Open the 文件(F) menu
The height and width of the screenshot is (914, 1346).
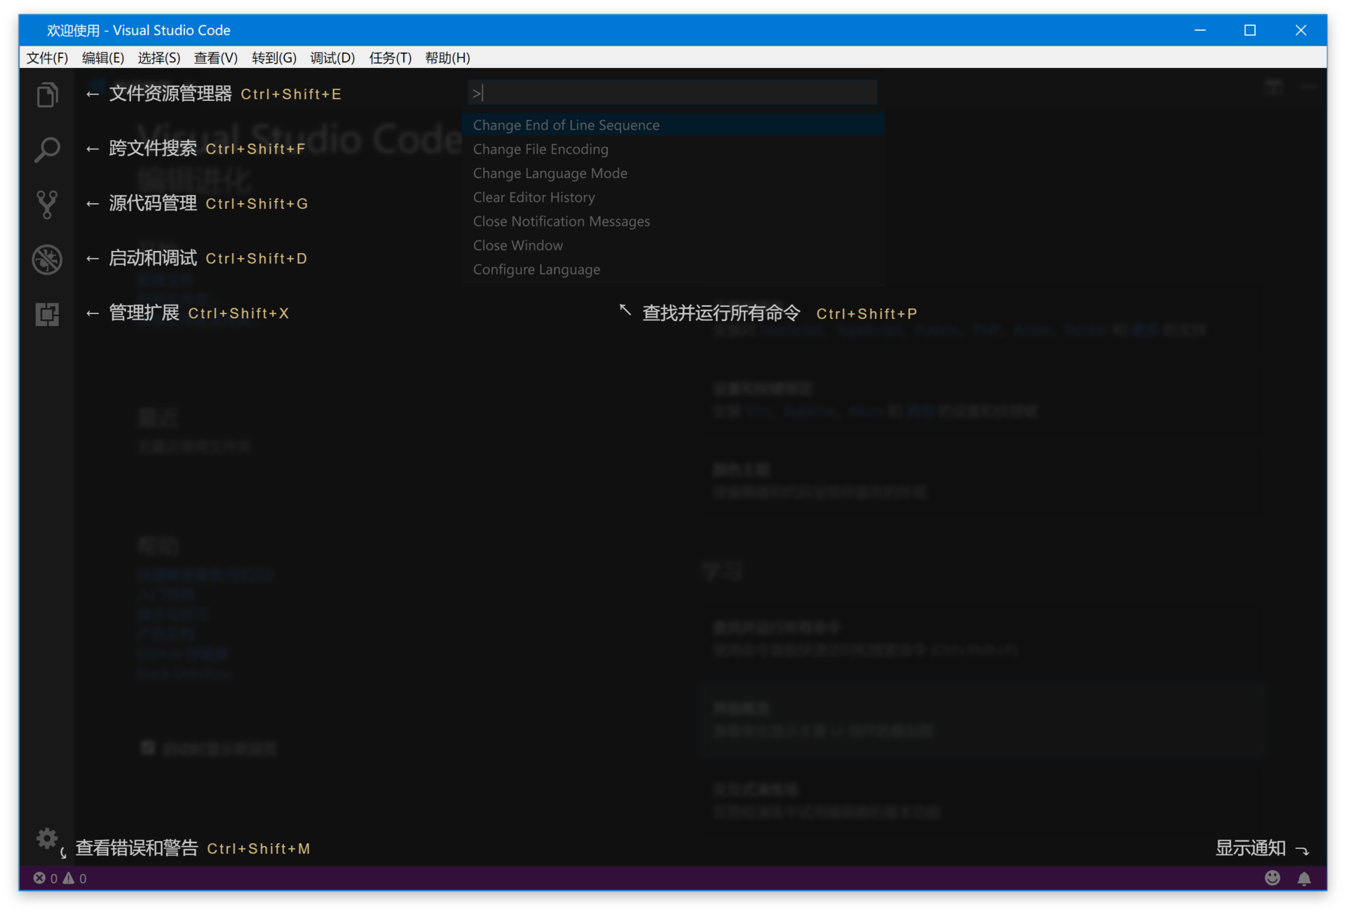(x=47, y=58)
